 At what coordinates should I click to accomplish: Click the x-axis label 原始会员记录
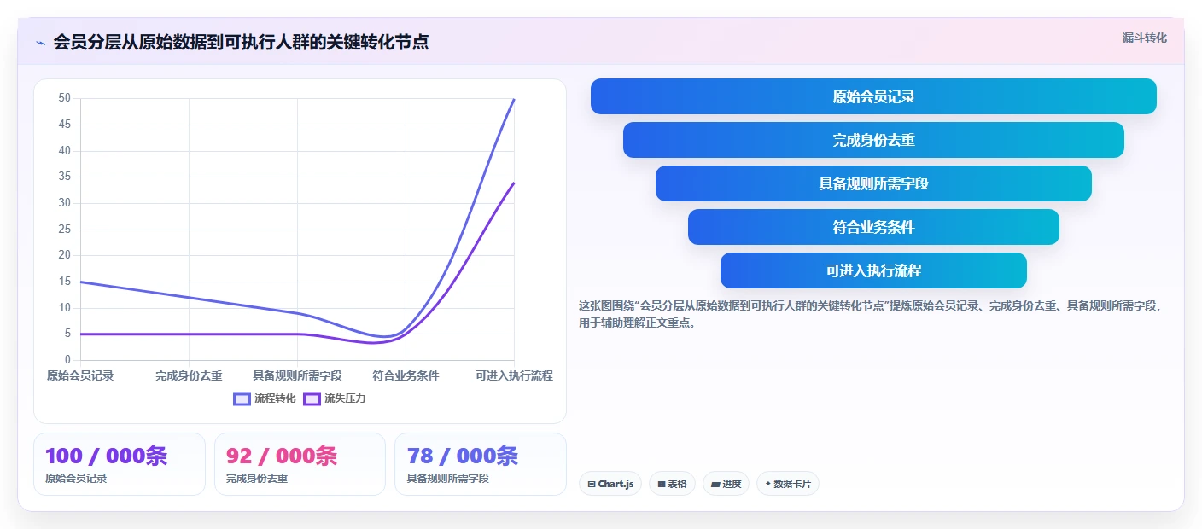click(80, 375)
